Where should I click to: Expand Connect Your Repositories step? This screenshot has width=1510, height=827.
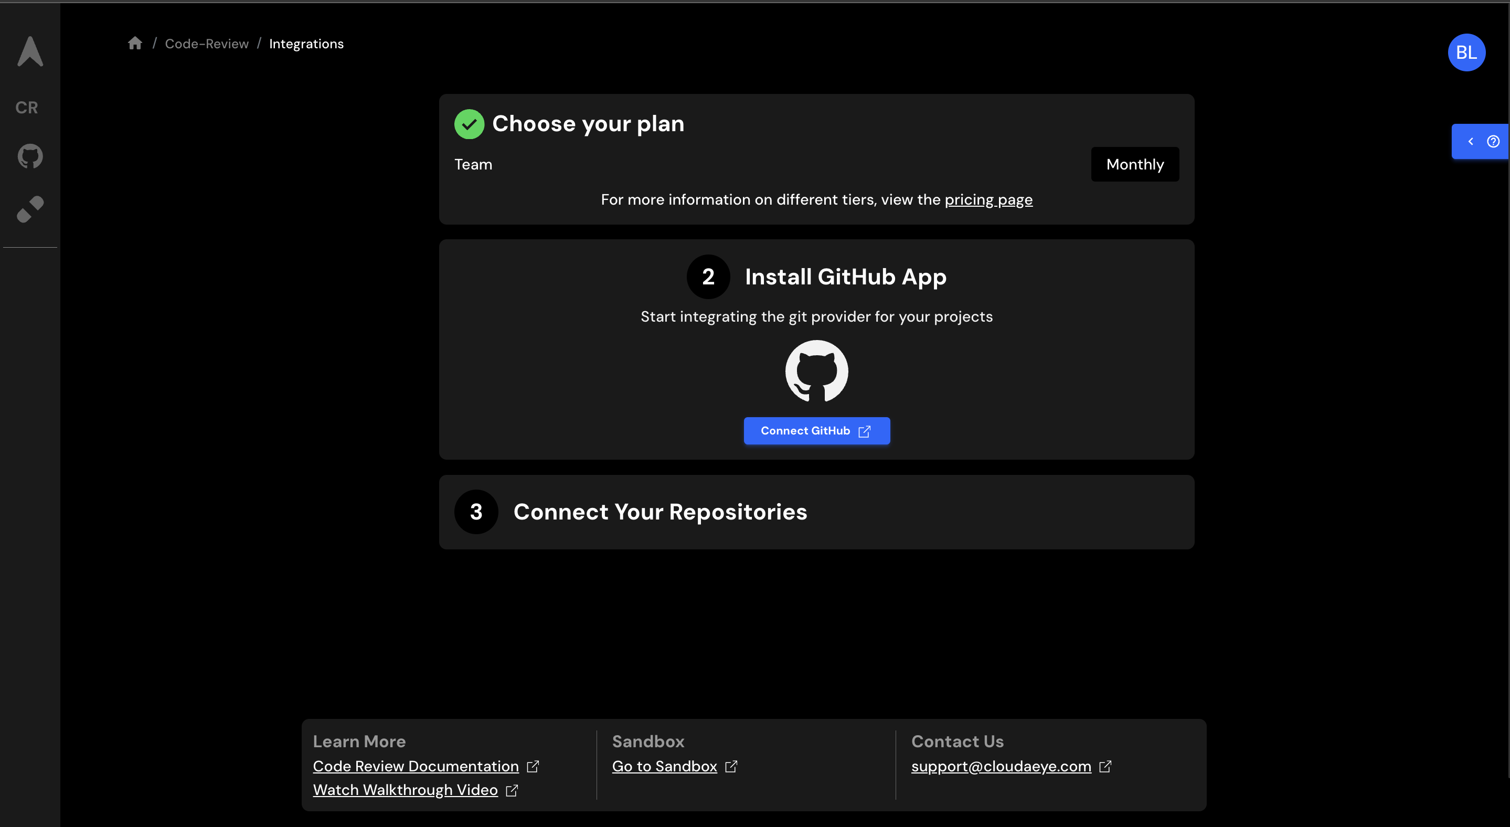point(816,512)
